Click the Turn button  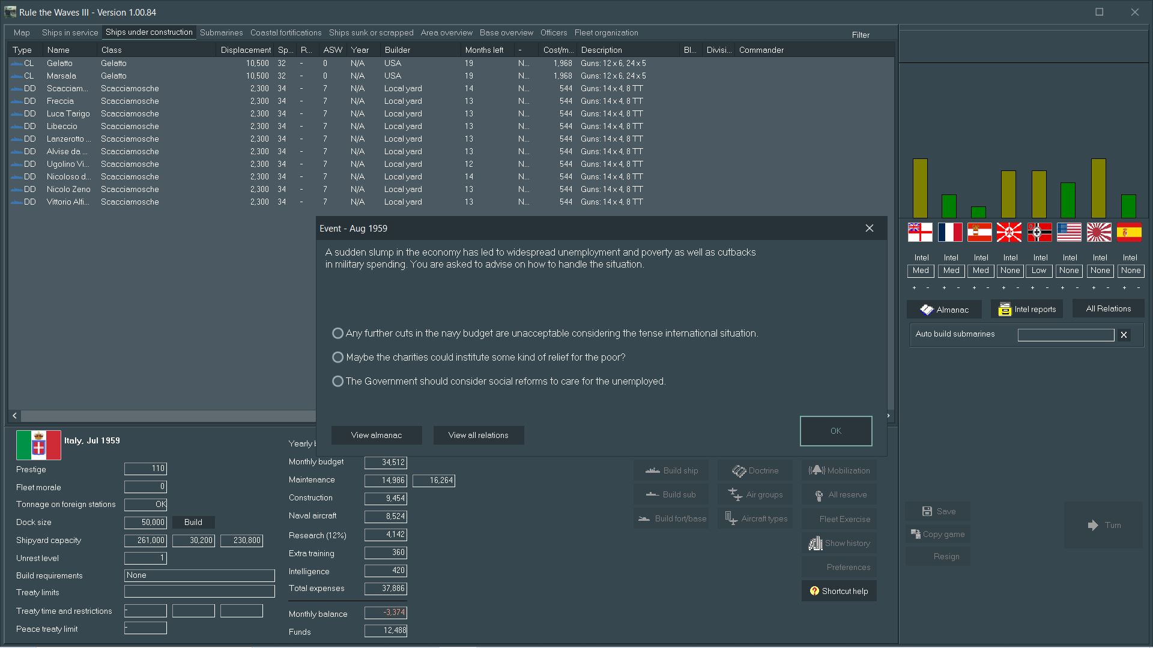click(x=1103, y=525)
